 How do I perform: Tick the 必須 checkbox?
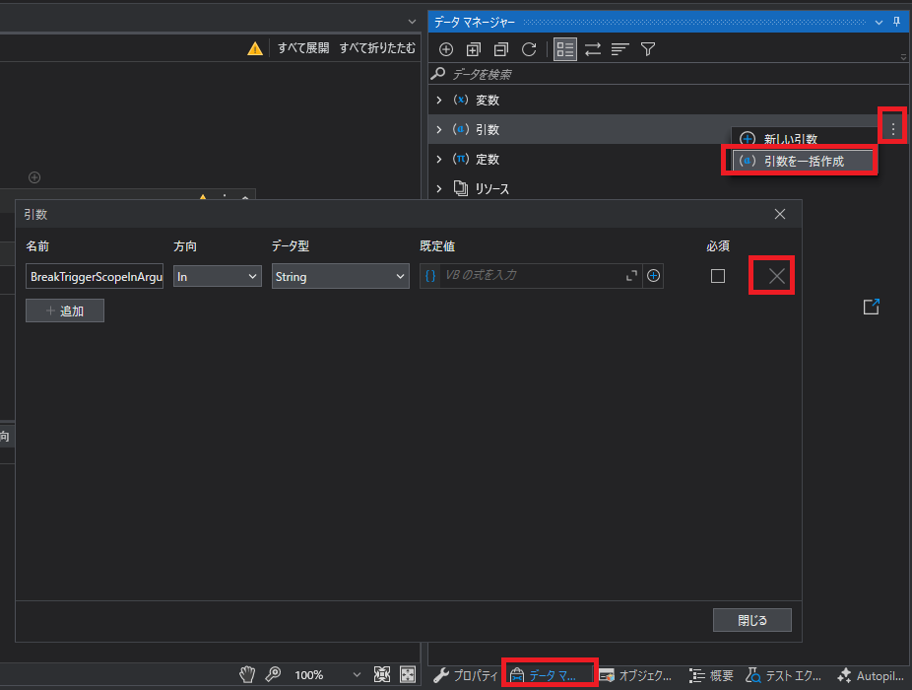[718, 276]
